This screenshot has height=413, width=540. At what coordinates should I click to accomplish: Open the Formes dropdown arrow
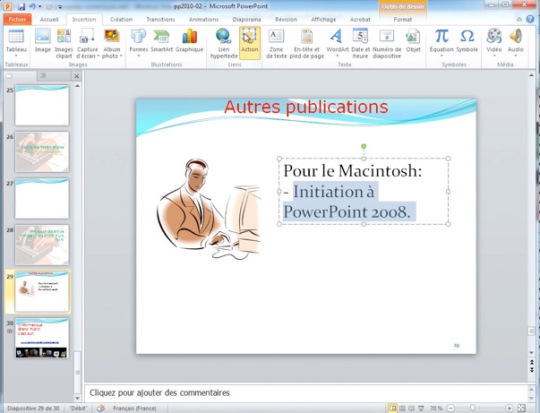click(x=139, y=56)
